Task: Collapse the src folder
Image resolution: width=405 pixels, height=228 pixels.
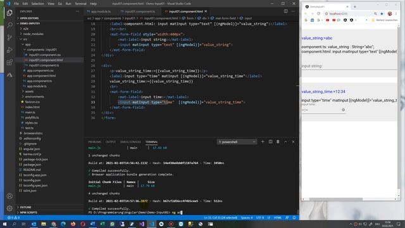Action: pyautogui.click(x=49, y=39)
